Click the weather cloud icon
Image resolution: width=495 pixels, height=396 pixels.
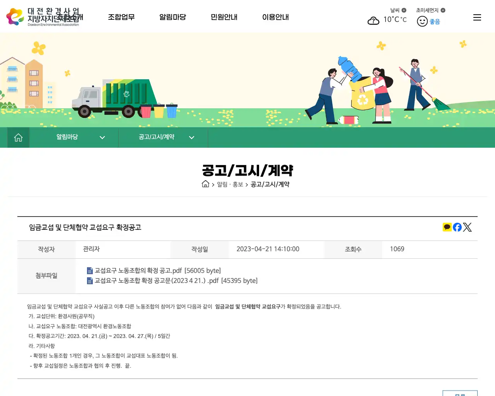[373, 20]
